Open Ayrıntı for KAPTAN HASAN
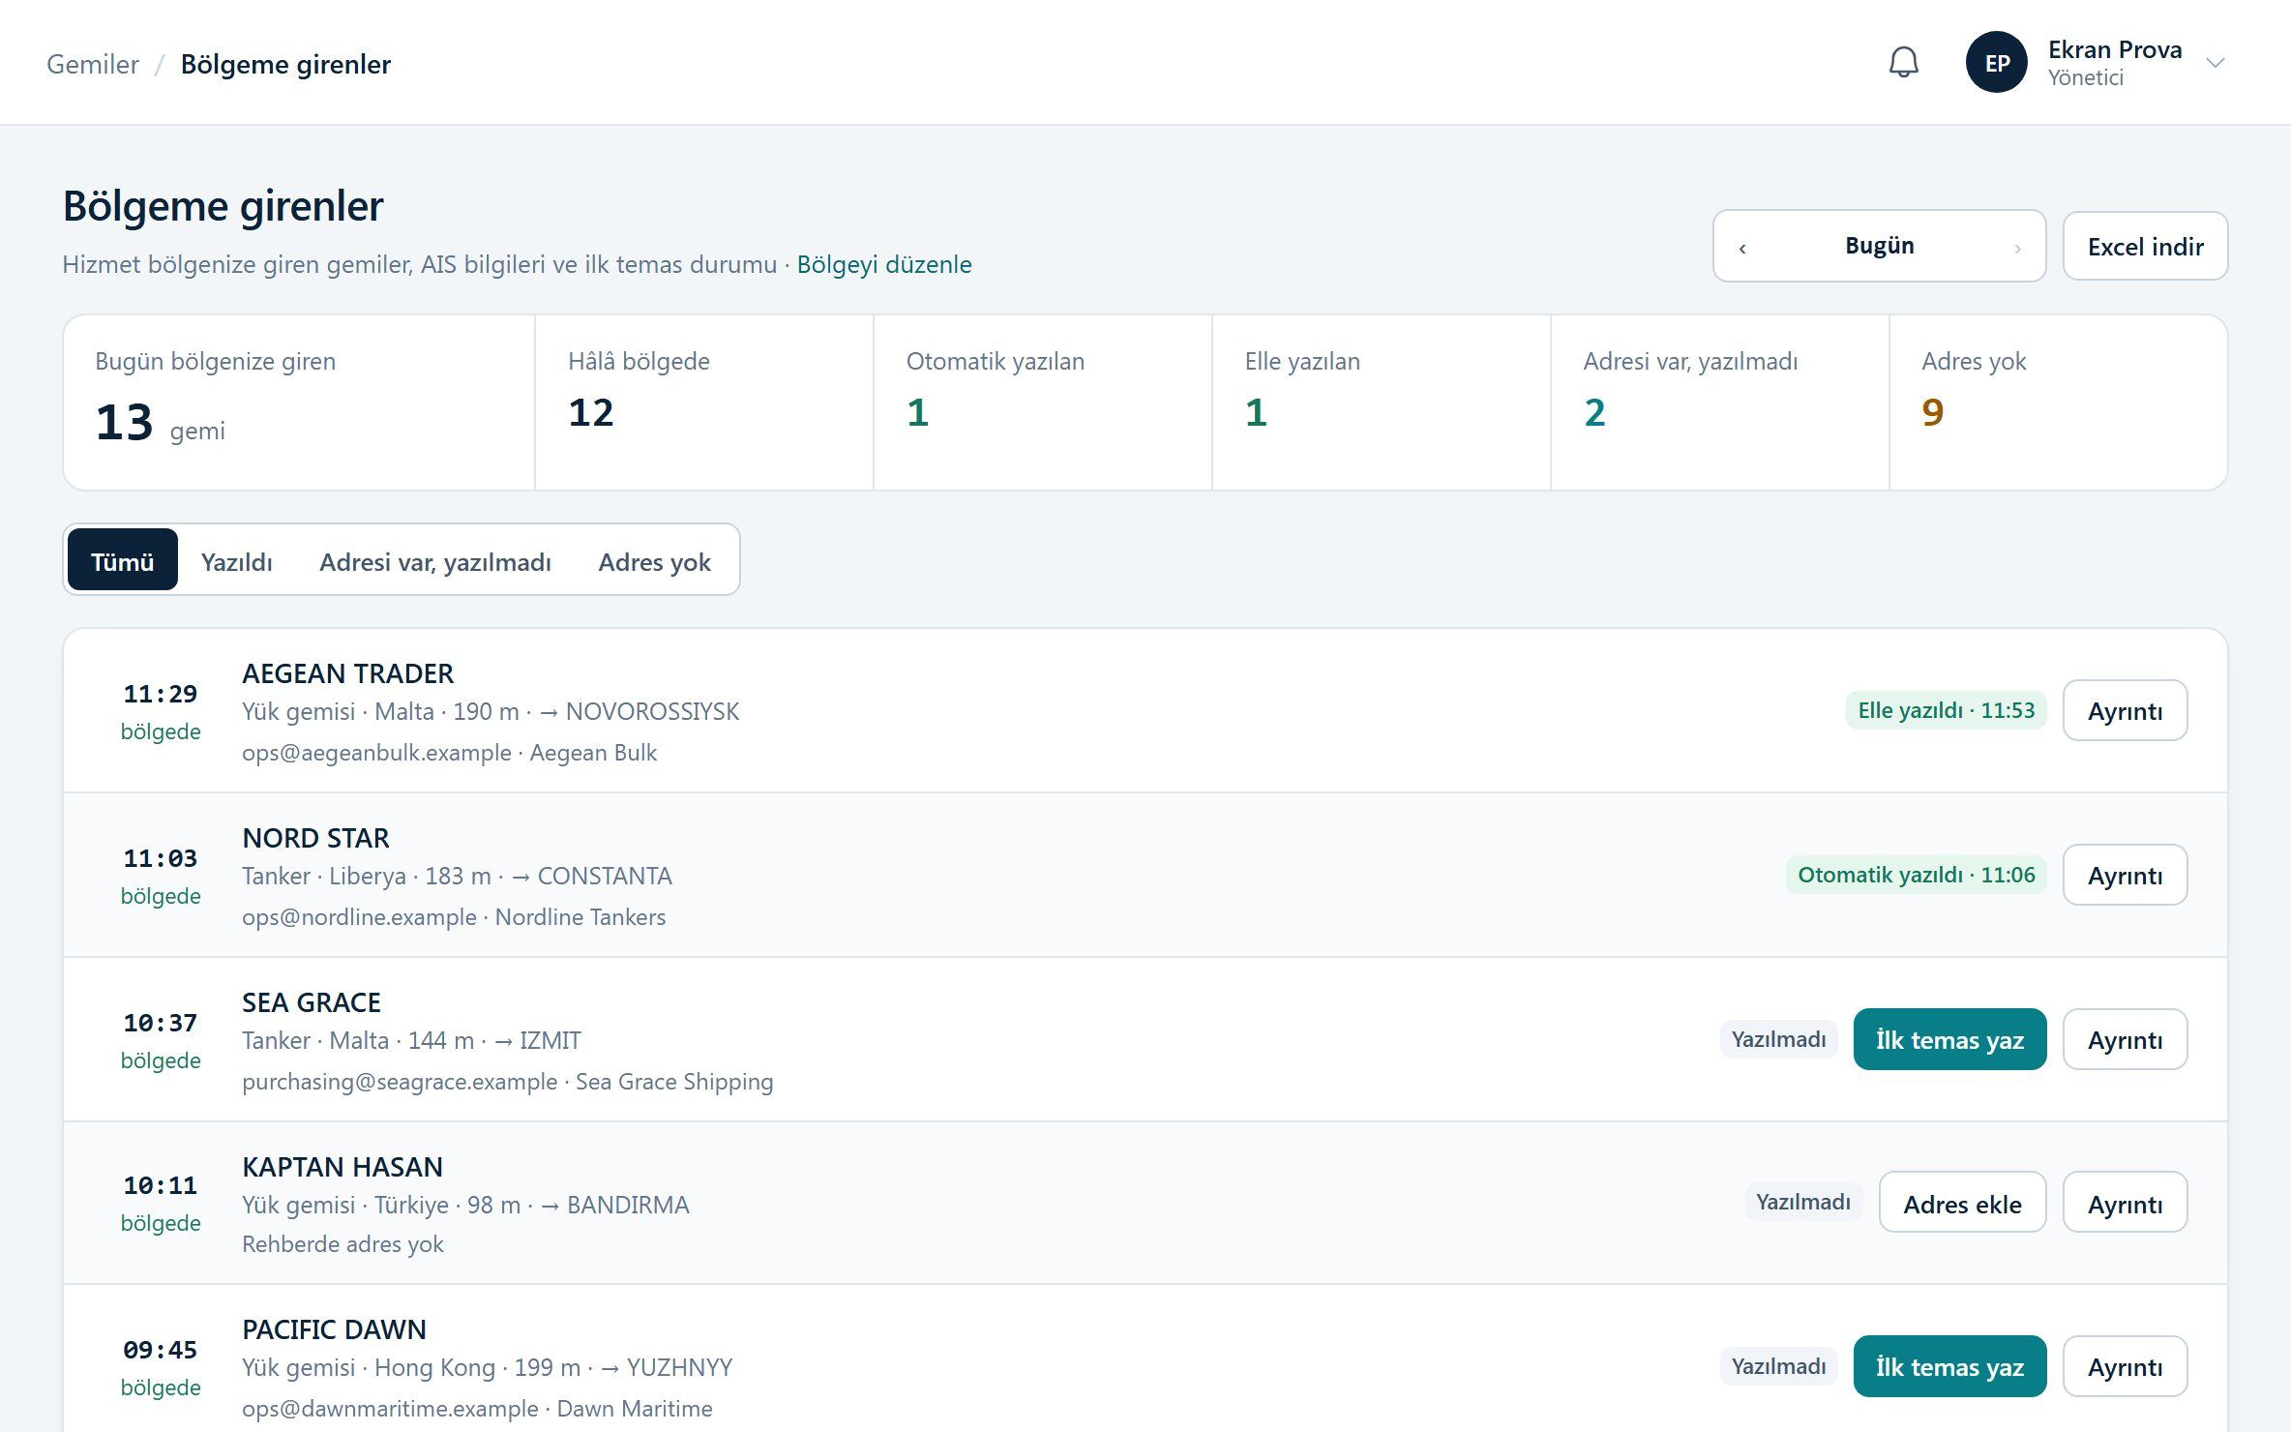2291x1432 pixels. [2125, 1204]
